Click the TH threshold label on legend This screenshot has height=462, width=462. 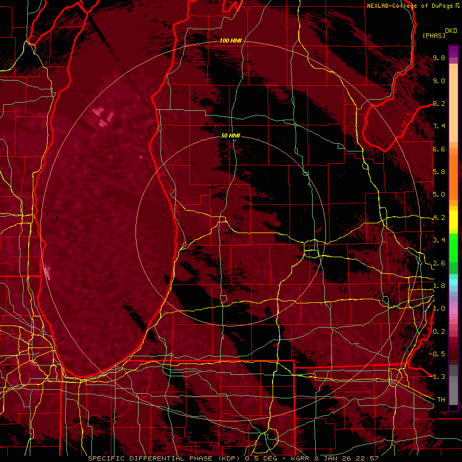tap(441, 399)
